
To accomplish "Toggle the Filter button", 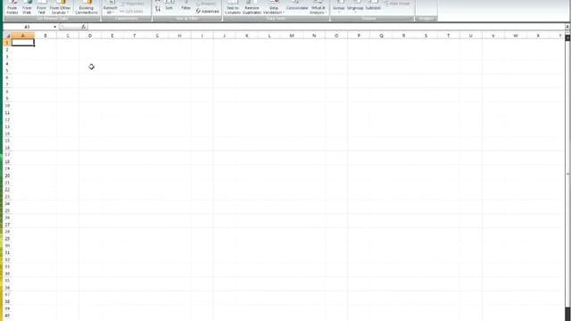I will point(186,5).
